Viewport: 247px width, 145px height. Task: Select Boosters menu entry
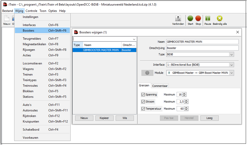42,31
